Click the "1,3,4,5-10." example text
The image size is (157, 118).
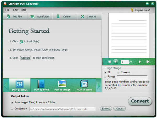pyautogui.click(x=111, y=88)
